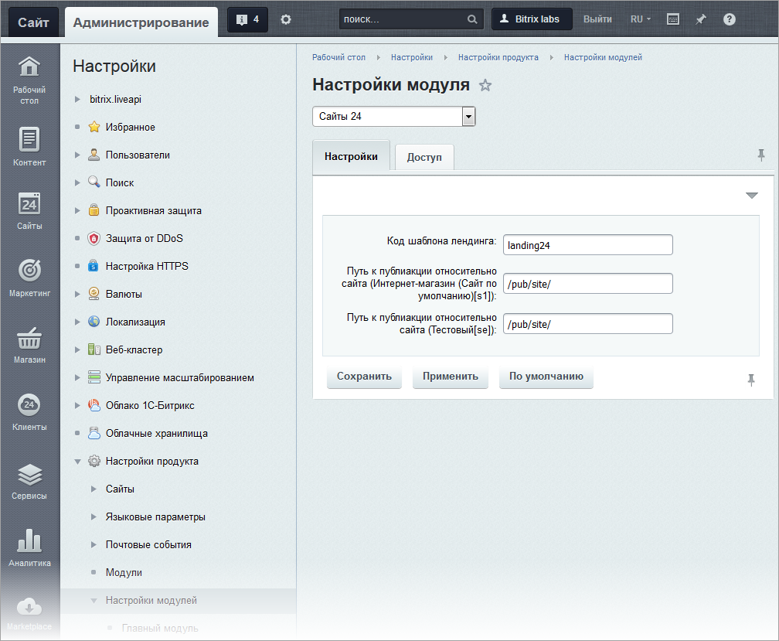Open Модули in the tree
Screen dimensions: 779x641
click(124, 572)
